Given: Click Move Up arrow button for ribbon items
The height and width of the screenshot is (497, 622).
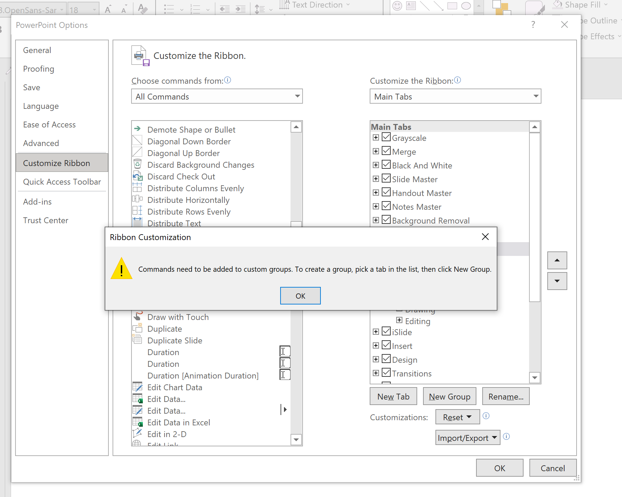Looking at the screenshot, I should [557, 260].
